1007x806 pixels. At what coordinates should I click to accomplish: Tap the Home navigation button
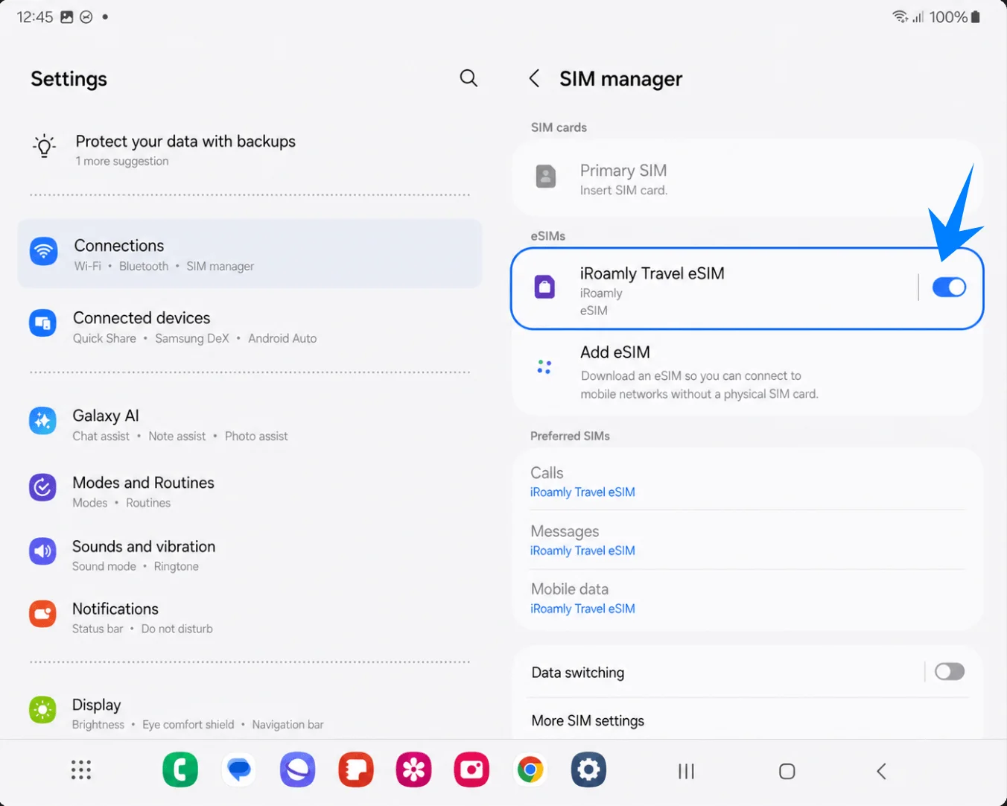point(787,771)
